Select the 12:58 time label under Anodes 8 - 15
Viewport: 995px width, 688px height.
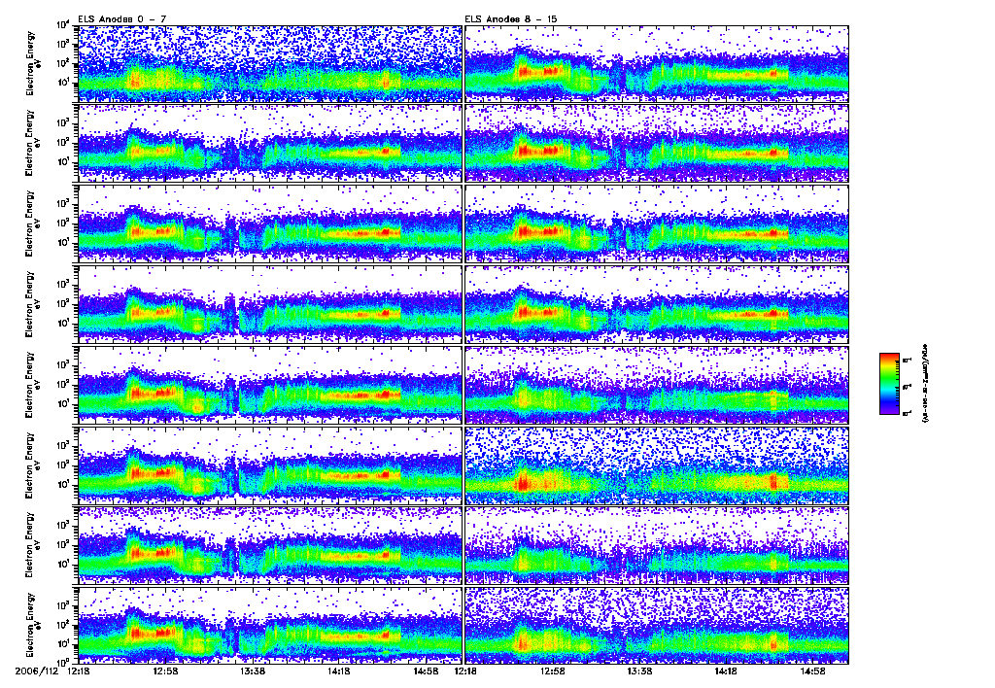(x=552, y=671)
